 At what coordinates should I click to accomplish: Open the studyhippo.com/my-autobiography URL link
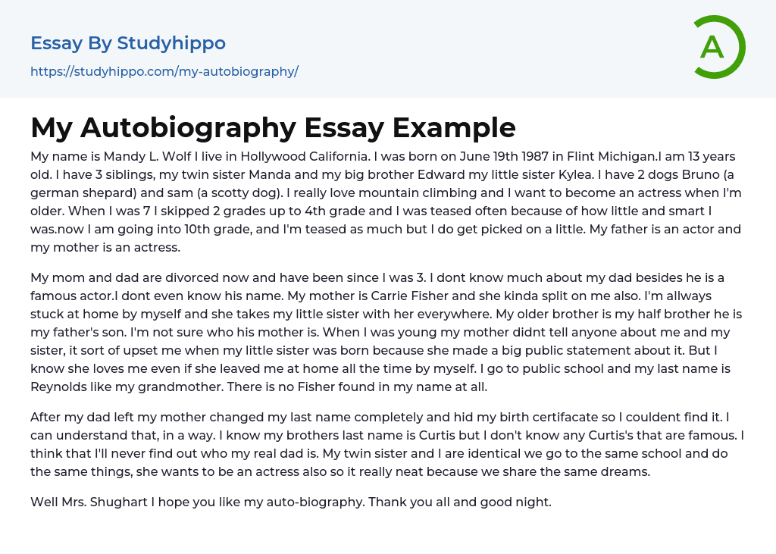pyautogui.click(x=164, y=71)
